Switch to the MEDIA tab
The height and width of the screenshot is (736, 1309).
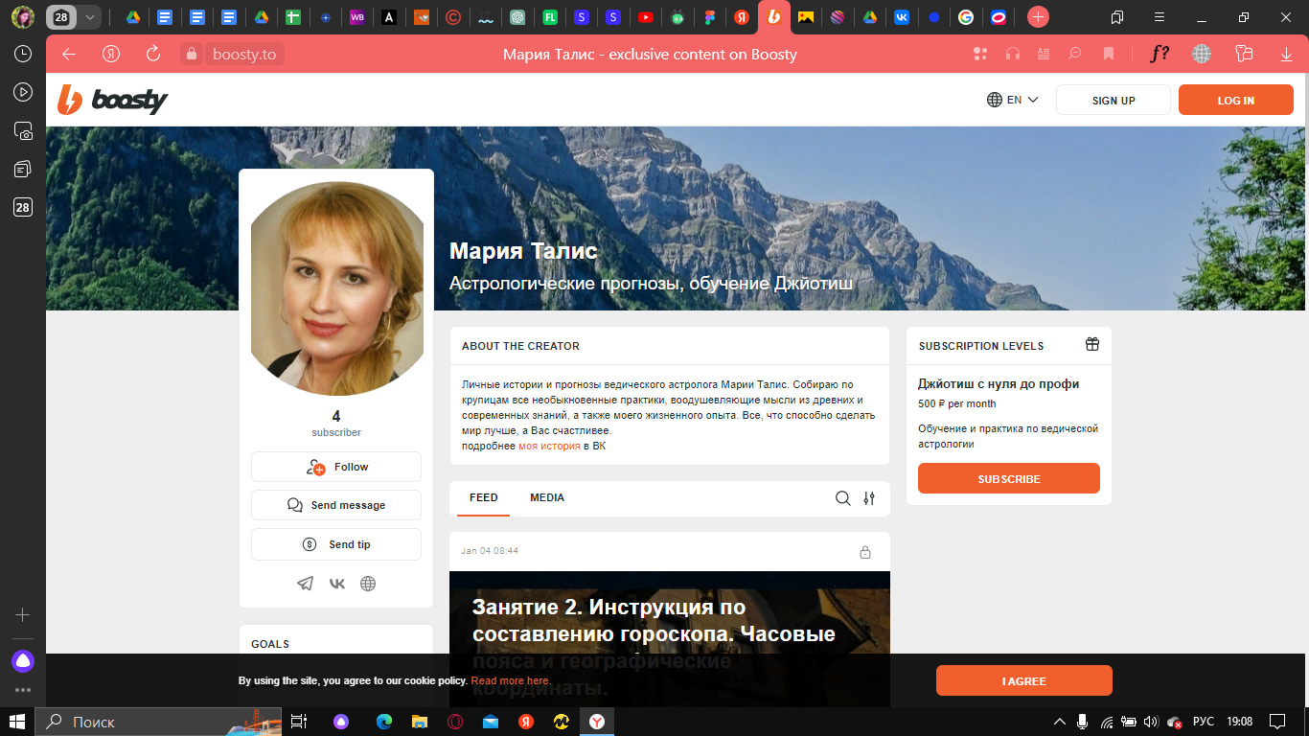pos(547,497)
